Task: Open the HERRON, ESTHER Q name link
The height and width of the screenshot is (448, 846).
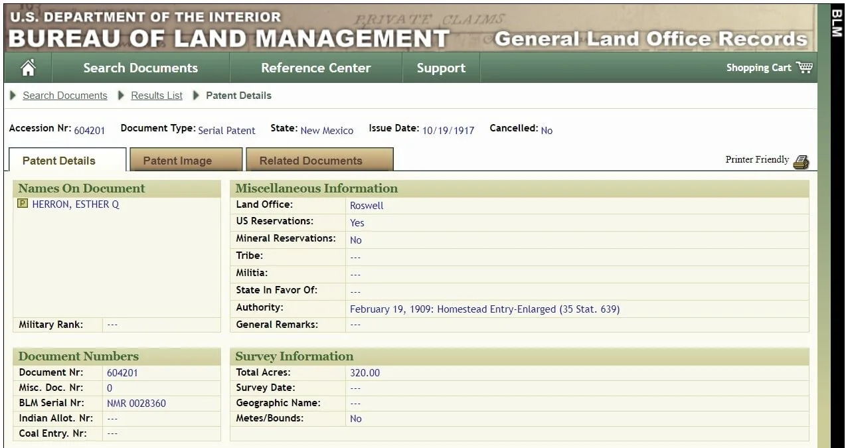Action: click(x=76, y=204)
